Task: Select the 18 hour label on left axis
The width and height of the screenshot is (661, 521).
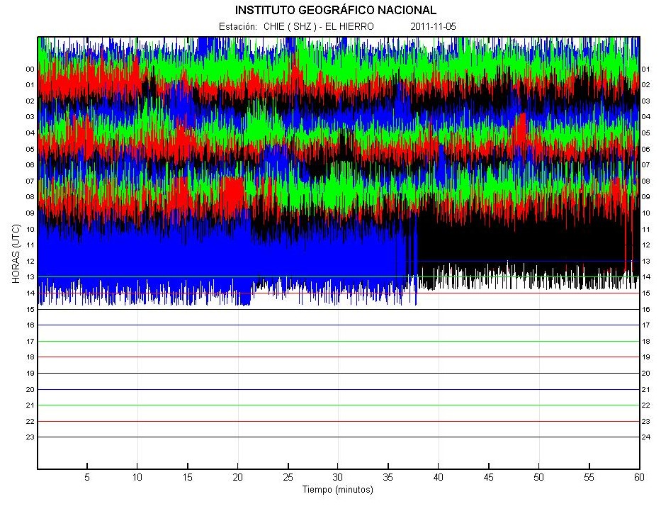Action: pyautogui.click(x=30, y=357)
